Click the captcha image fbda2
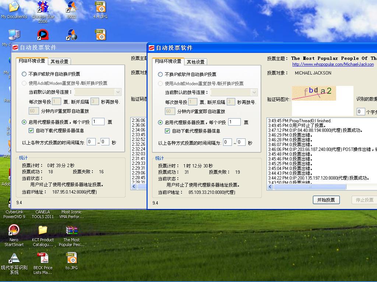377x282 pixels. [314, 93]
